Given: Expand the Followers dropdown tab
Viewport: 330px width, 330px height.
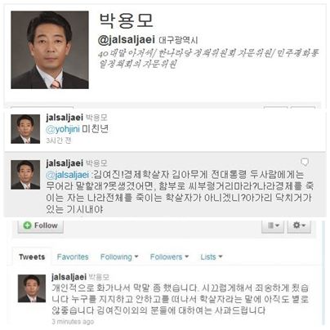Looking at the screenshot, I should point(169,256).
